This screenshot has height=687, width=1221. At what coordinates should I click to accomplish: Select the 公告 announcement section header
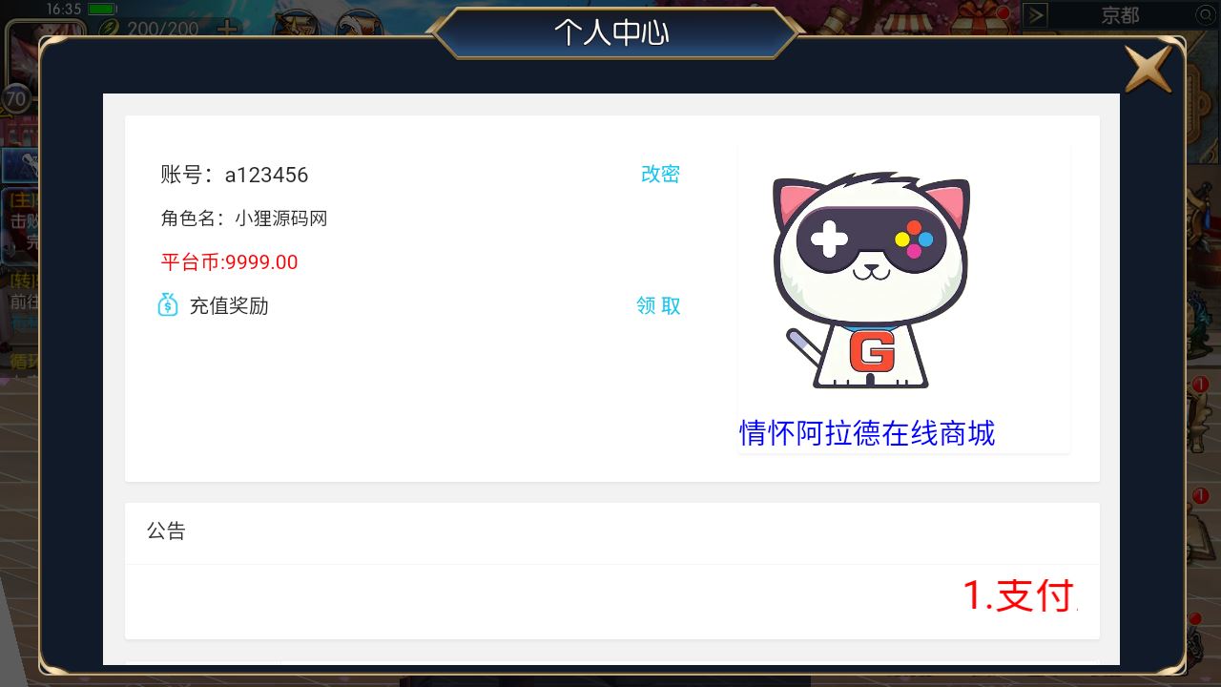(166, 531)
